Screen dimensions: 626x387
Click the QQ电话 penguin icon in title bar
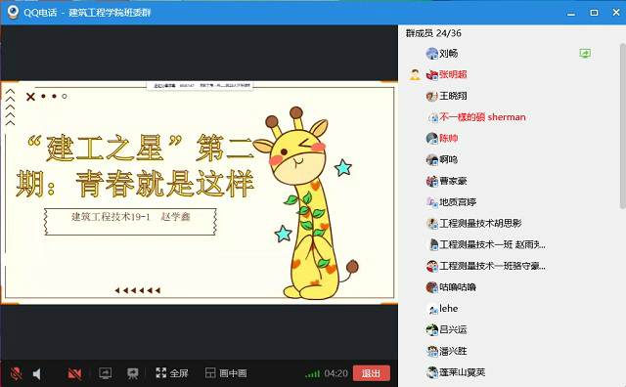pyautogui.click(x=13, y=13)
